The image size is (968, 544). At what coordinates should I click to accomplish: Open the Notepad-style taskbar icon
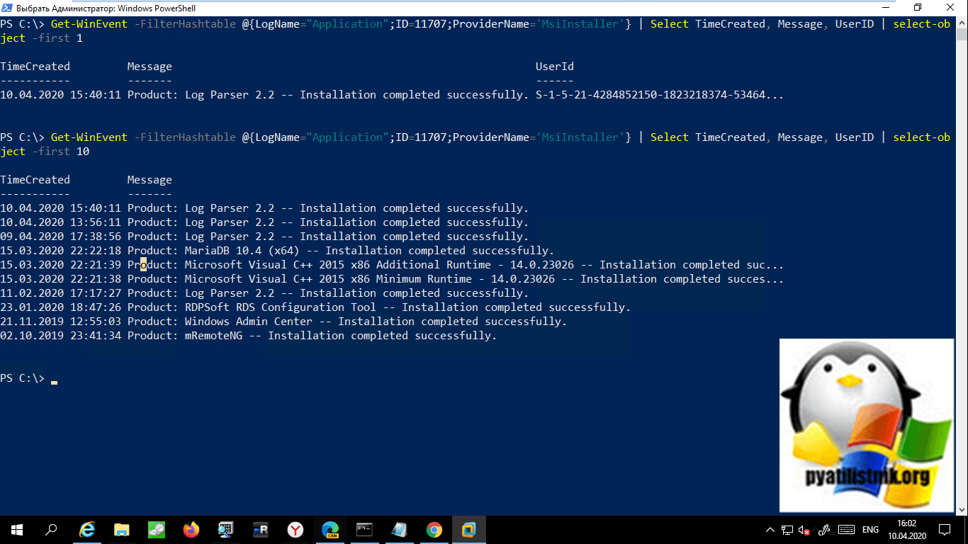click(400, 529)
